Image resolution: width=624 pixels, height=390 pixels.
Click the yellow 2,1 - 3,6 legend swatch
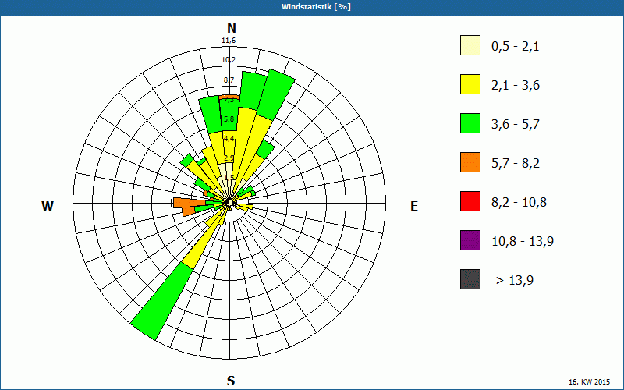470,84
